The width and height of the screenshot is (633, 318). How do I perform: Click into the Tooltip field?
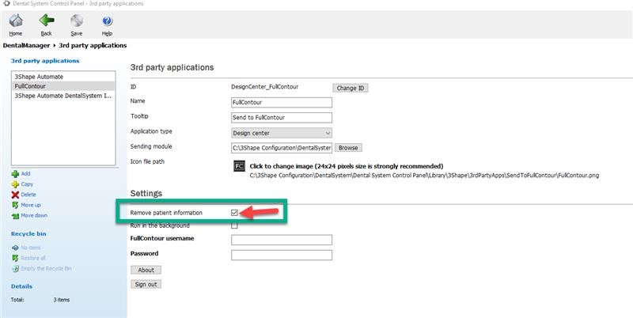[282, 117]
